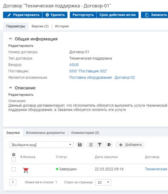168x194 pixels.
Task: Click Редактировать under Описание heading
Action: pyautogui.click(x=21, y=95)
